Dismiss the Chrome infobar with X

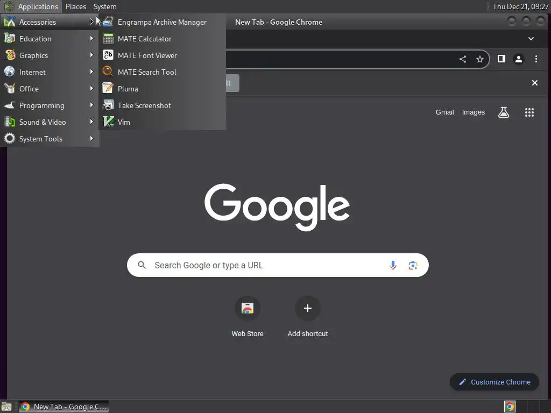click(x=534, y=83)
